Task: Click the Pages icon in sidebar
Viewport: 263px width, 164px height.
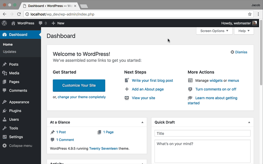Action: [4, 82]
